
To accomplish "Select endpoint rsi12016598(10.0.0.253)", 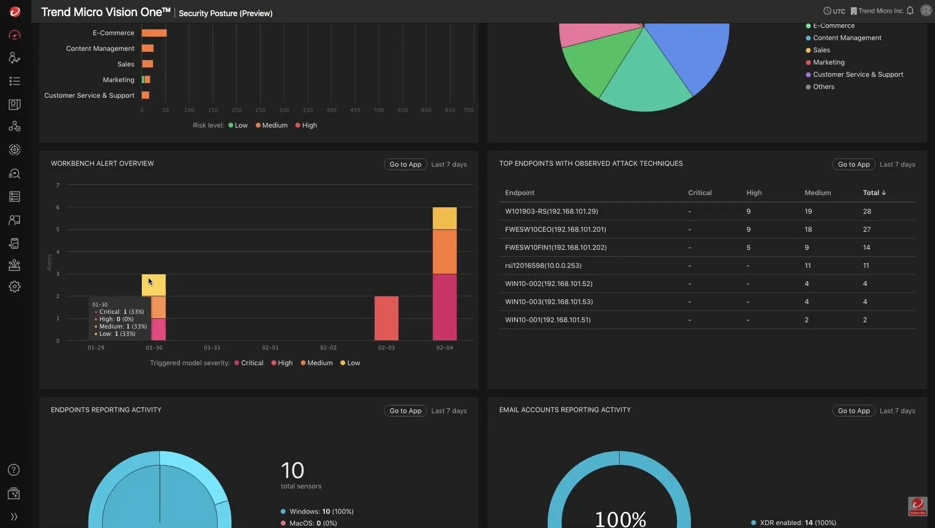I will click(543, 265).
